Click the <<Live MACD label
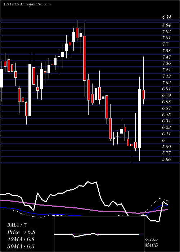Screen dimensions: 180x252 [152, 243]
